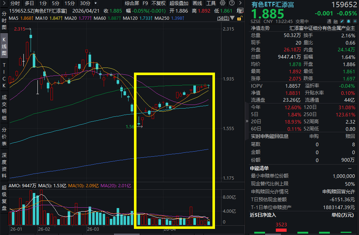Expand the 申赎清单 ellipsis menu
Viewport: 359px width, 235px height.
(x=350, y=168)
